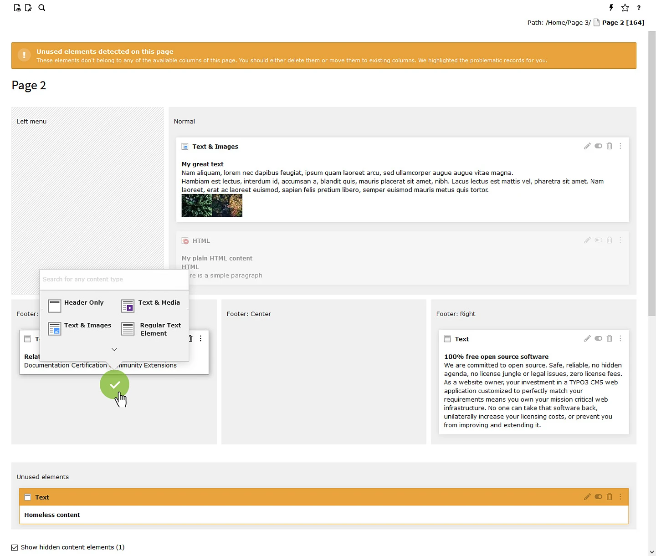Open more options for Text & Images element
The image size is (656, 556).
point(620,146)
